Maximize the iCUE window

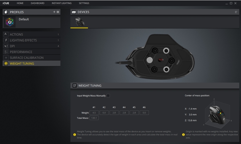click(x=231, y=3)
